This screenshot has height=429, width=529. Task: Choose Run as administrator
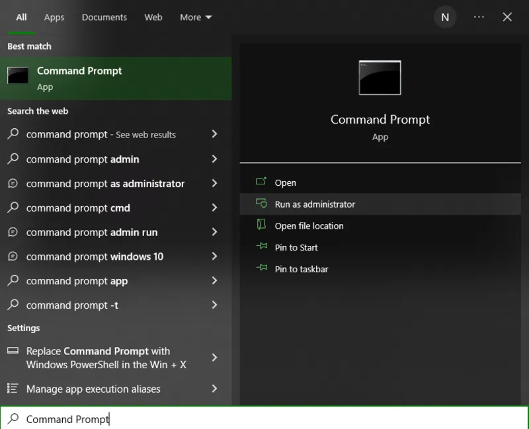pyautogui.click(x=380, y=204)
